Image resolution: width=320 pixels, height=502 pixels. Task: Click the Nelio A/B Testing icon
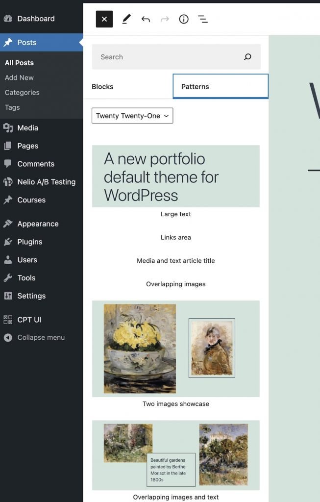[x=8, y=182]
